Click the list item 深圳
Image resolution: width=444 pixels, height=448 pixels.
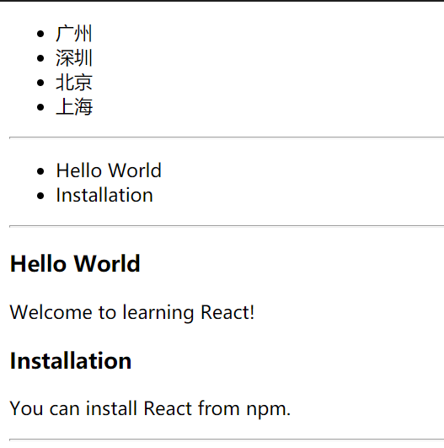(x=74, y=58)
